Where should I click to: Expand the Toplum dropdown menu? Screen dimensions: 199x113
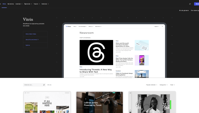[x=37, y=4]
